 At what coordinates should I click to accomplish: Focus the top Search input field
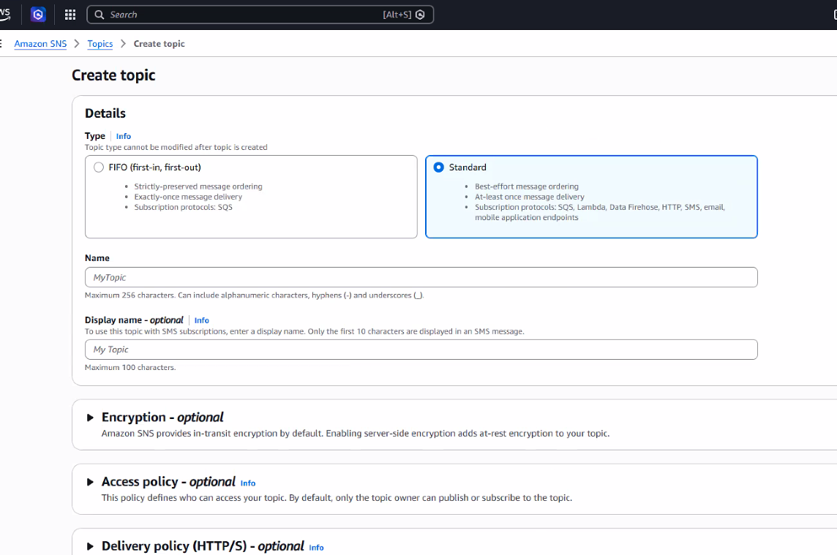pos(260,15)
